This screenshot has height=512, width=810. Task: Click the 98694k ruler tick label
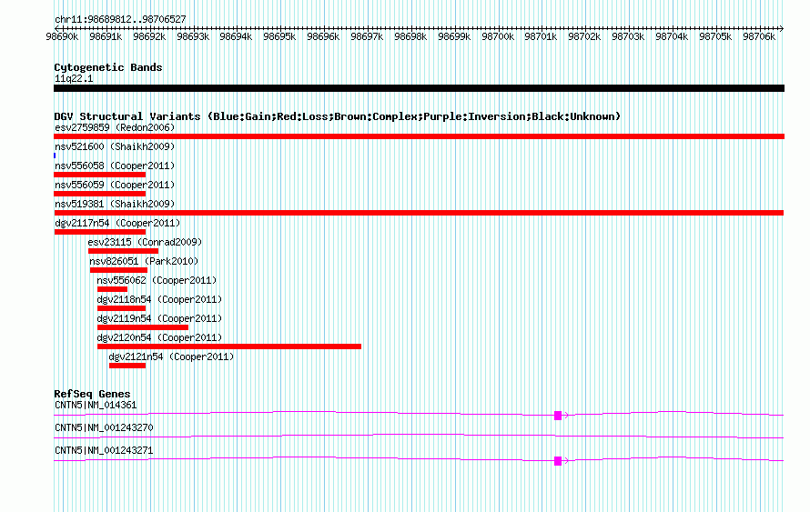tap(236, 36)
